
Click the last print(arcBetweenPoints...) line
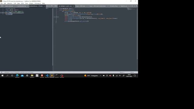pos(77,21)
